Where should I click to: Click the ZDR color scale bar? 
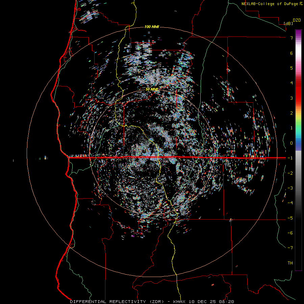point(298,150)
